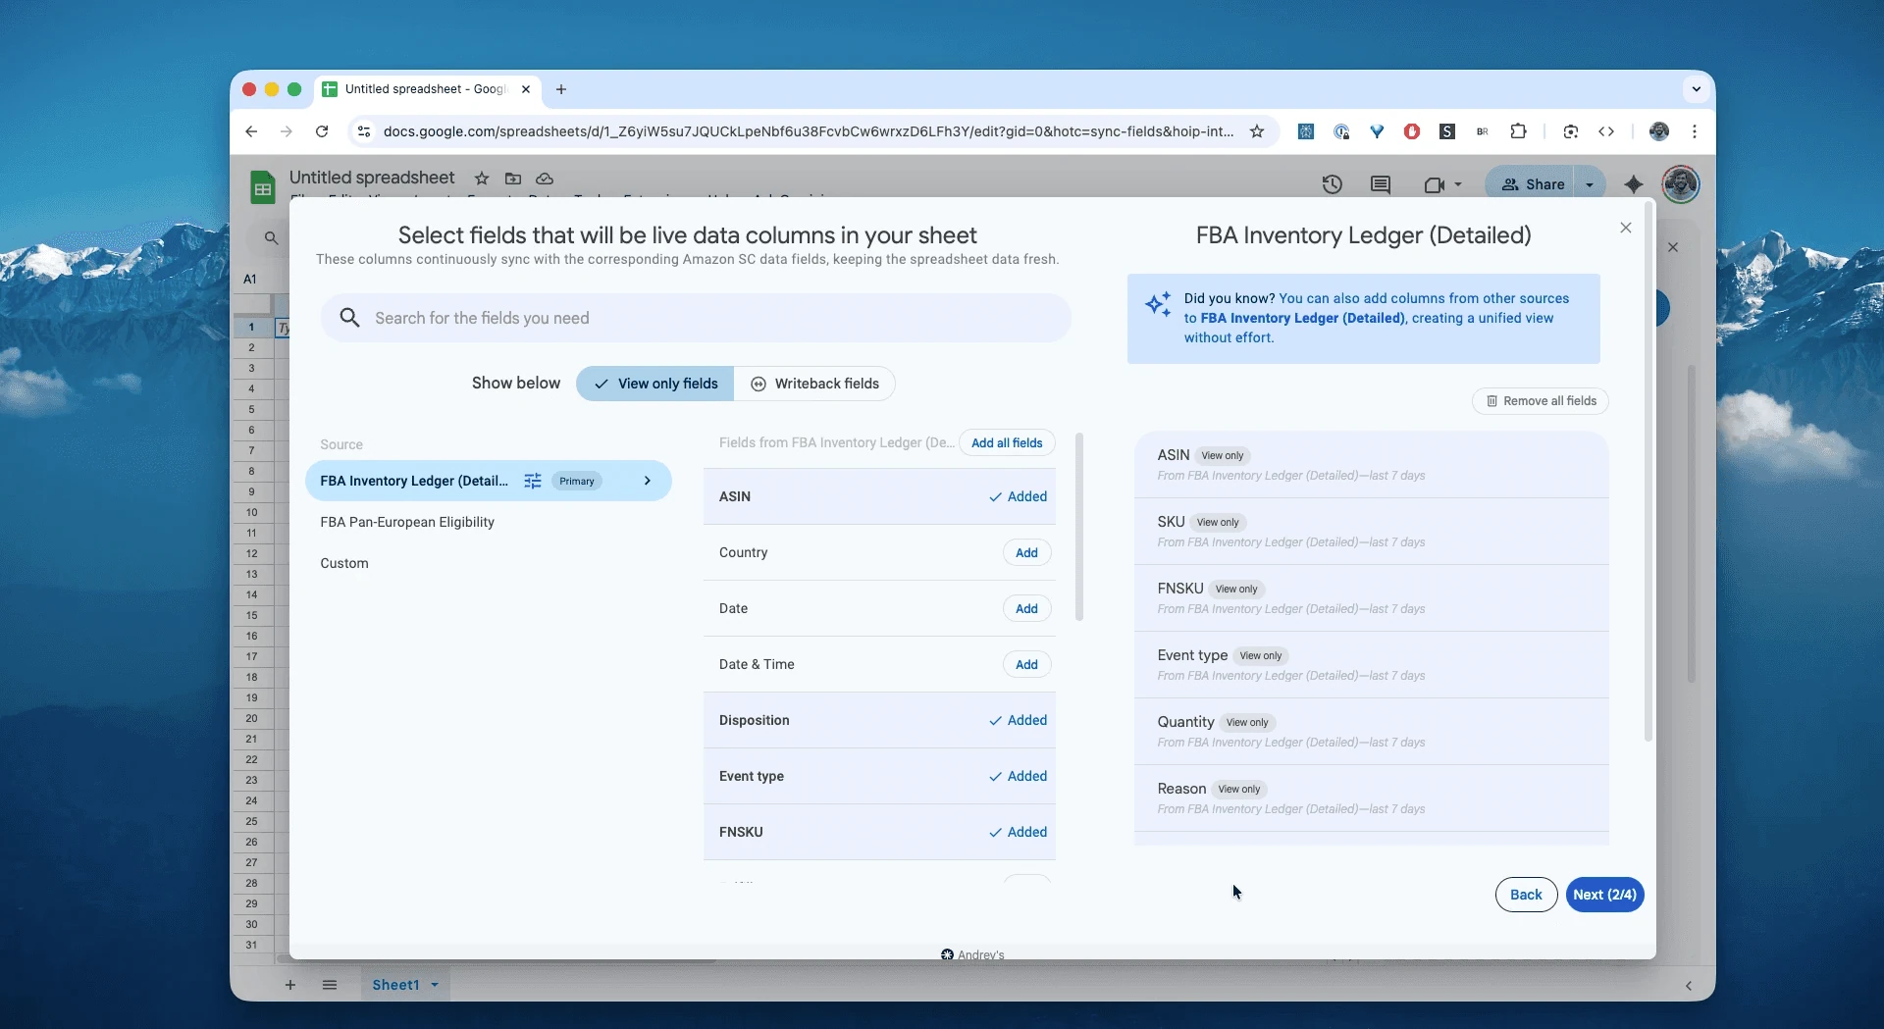The width and height of the screenshot is (1884, 1029).
Task: Click the S extension icon
Action: coord(1447,131)
